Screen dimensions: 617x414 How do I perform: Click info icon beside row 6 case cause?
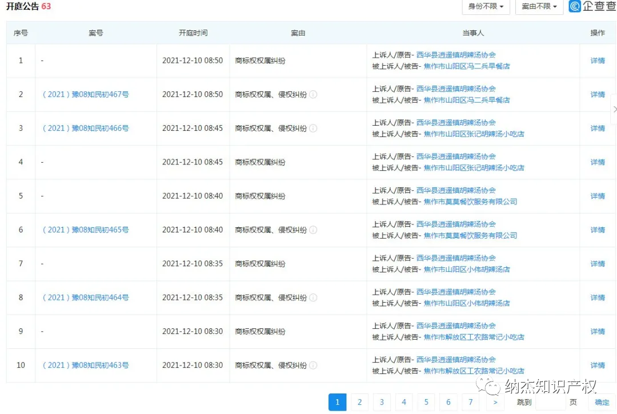point(313,230)
